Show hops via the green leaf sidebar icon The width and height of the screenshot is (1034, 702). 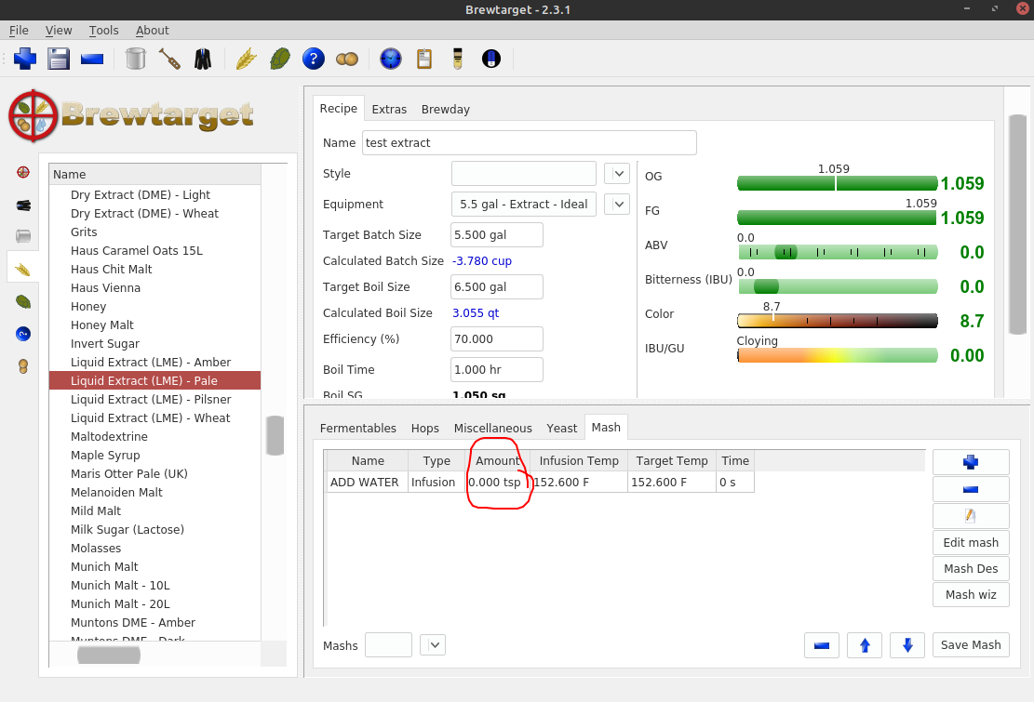23,301
